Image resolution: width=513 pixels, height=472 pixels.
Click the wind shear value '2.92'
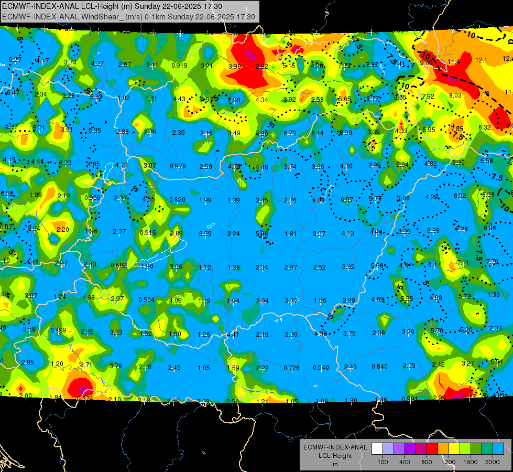point(88,331)
